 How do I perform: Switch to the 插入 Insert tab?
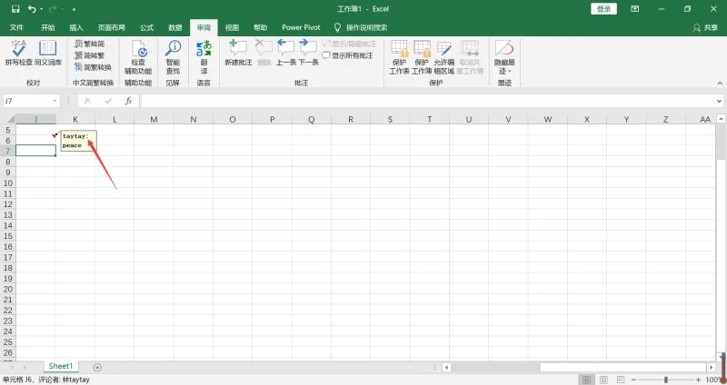tap(76, 27)
